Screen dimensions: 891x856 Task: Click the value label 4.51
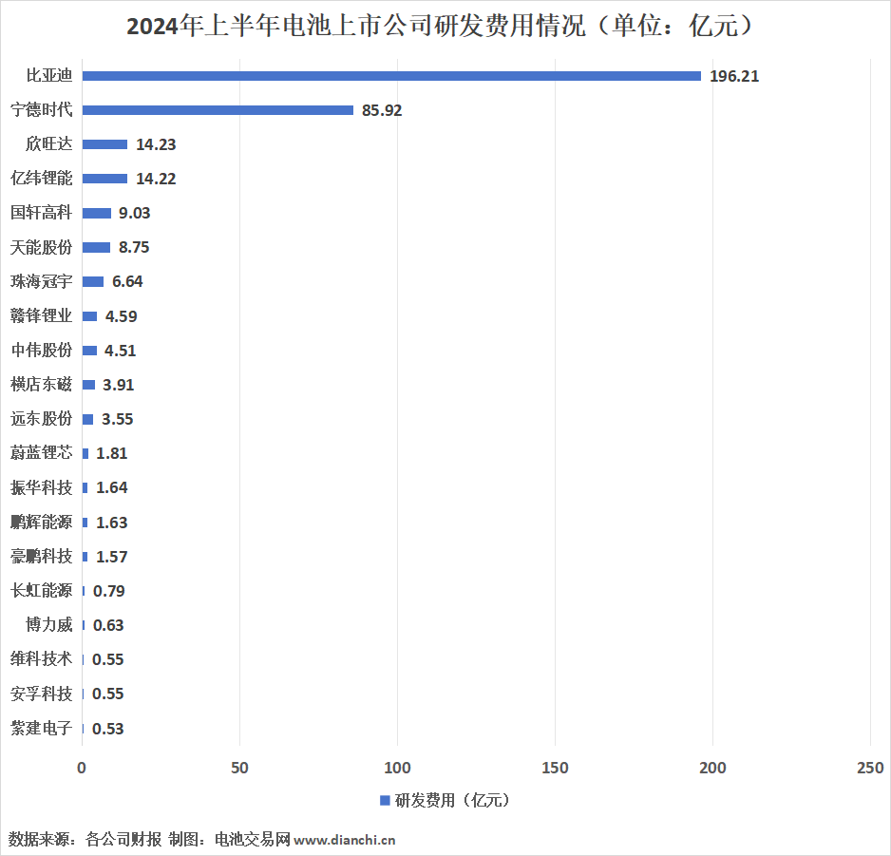[120, 351]
